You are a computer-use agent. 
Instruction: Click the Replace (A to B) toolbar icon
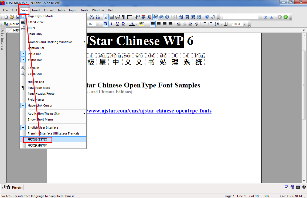98,17
